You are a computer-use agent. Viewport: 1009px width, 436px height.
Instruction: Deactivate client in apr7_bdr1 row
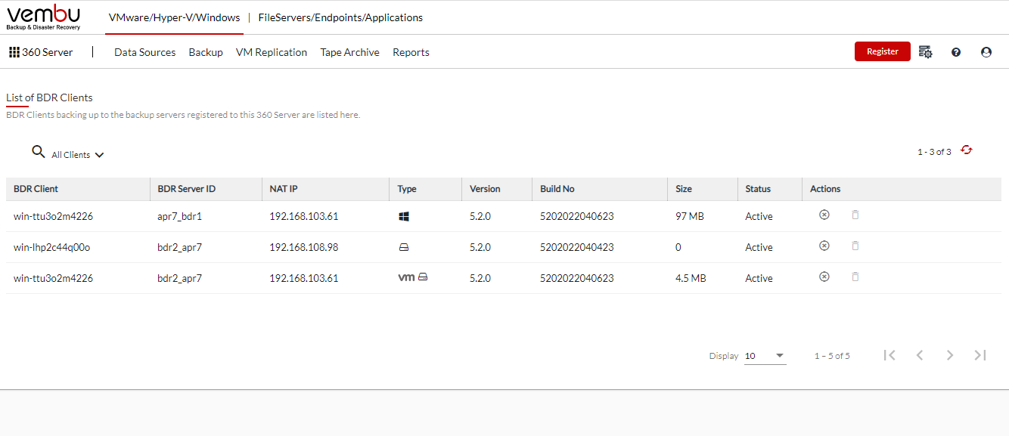click(824, 215)
